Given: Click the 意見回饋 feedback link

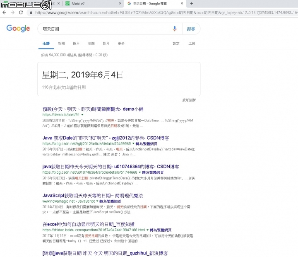Looking at the screenshot, I should coord(189,100).
